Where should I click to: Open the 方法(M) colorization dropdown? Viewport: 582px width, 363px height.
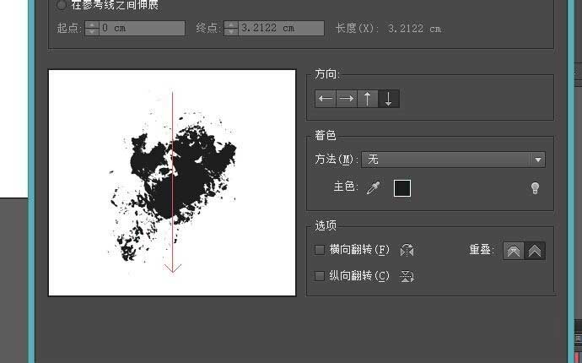click(x=453, y=160)
